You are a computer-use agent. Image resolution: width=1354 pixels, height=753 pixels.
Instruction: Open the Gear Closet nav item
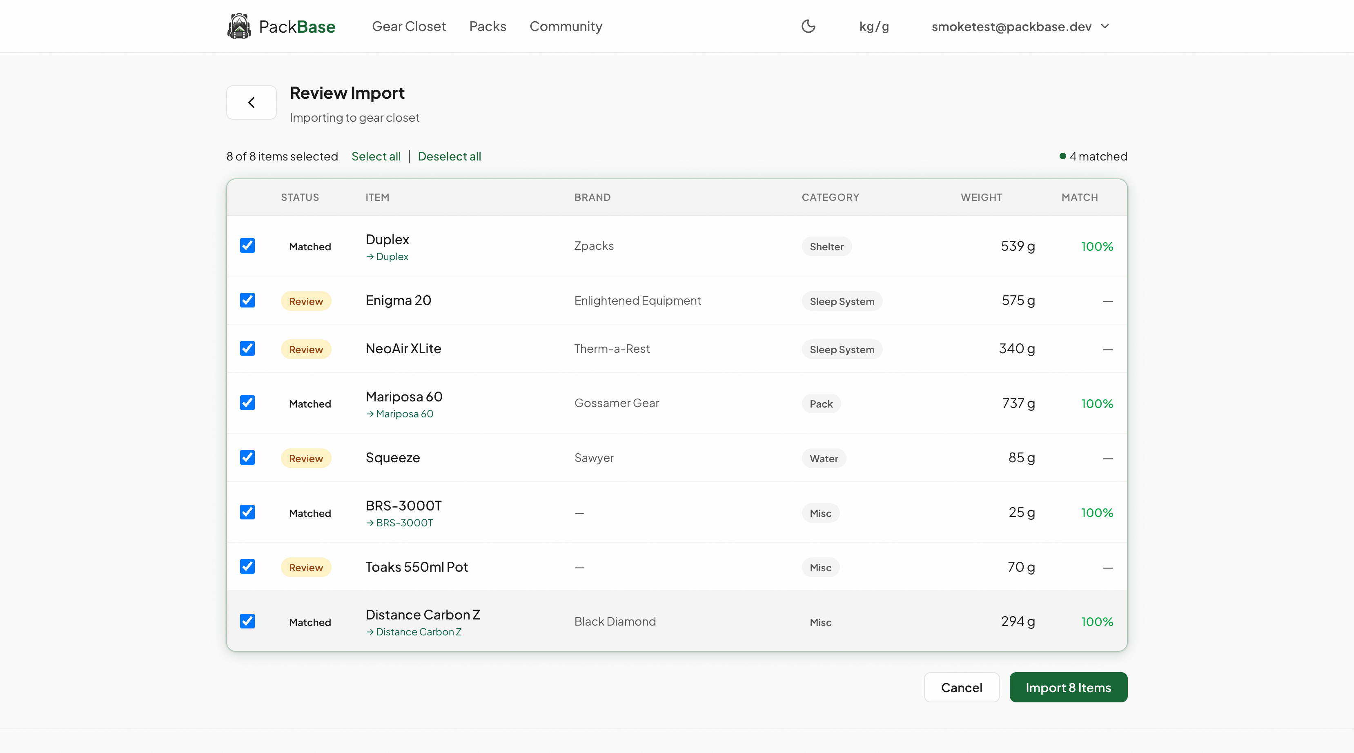coord(408,26)
